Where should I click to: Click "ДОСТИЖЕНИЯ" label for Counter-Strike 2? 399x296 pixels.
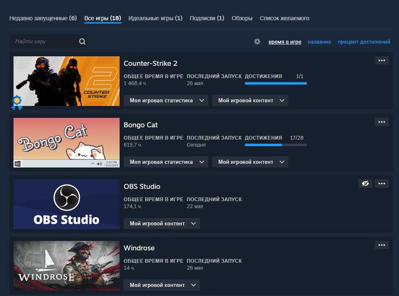point(263,76)
